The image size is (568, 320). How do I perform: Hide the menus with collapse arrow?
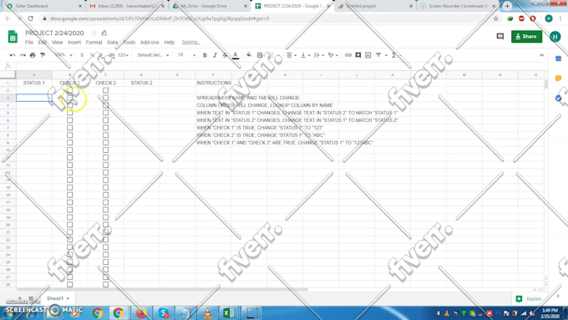tap(541, 55)
